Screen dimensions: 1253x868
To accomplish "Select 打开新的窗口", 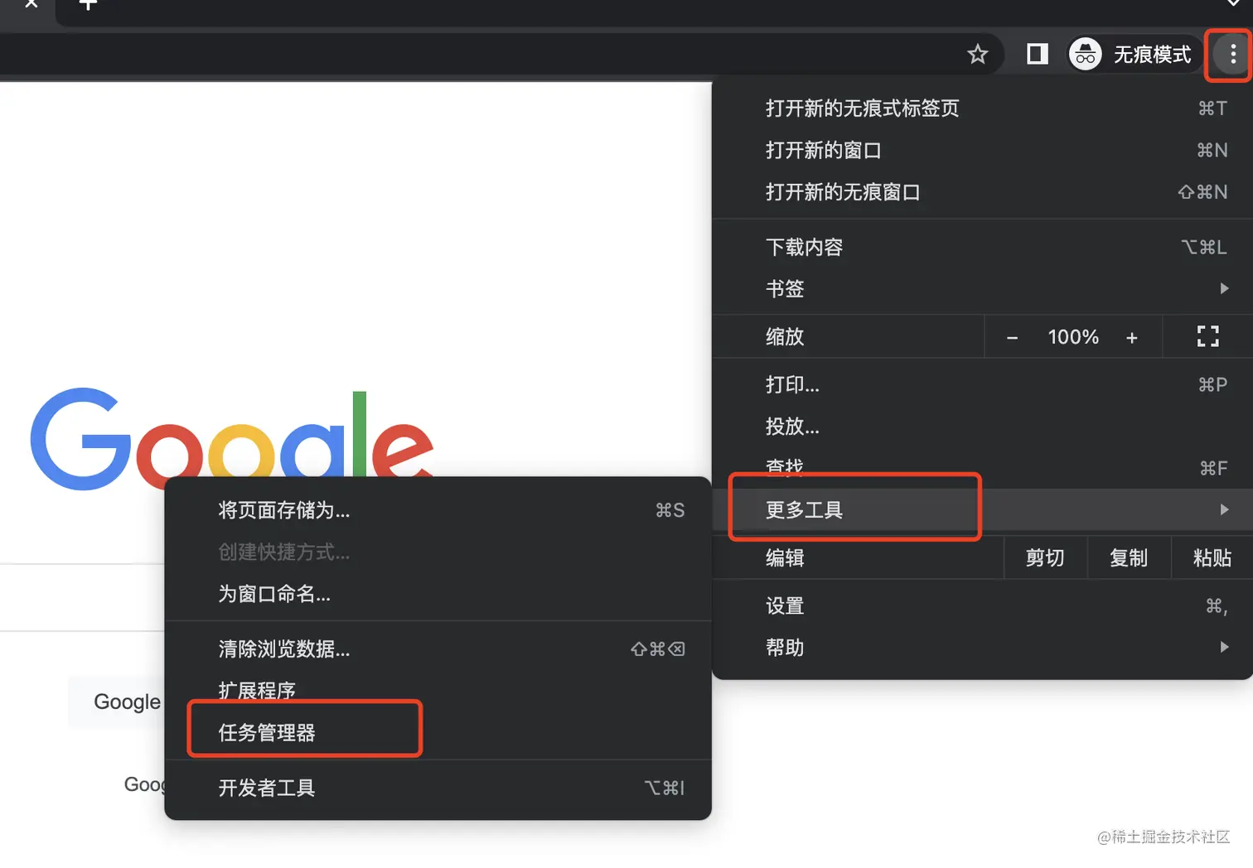I will pos(982,150).
